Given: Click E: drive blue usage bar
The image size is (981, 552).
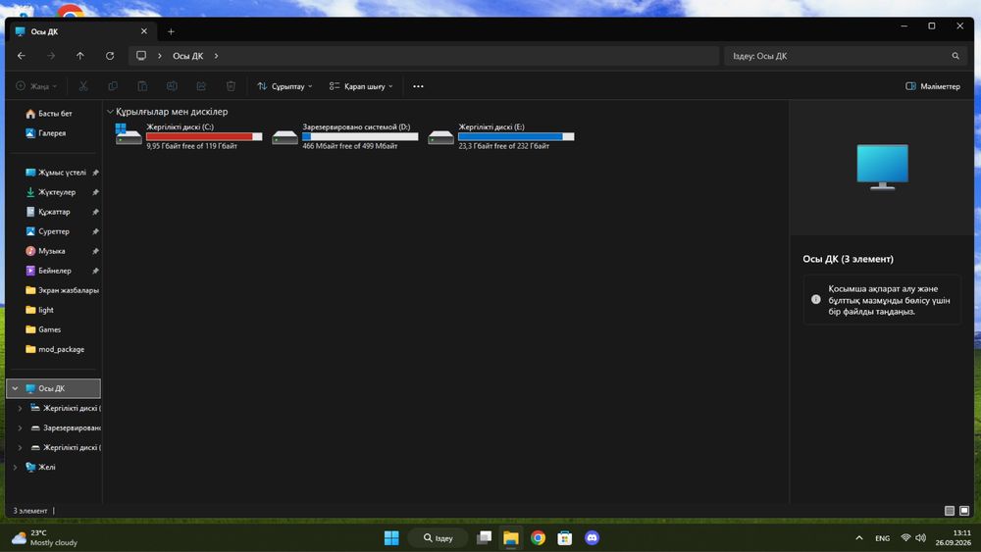Looking at the screenshot, I should tap(516, 136).
